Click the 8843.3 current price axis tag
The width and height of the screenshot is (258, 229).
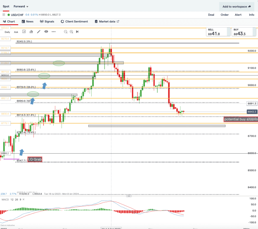click(x=252, y=112)
